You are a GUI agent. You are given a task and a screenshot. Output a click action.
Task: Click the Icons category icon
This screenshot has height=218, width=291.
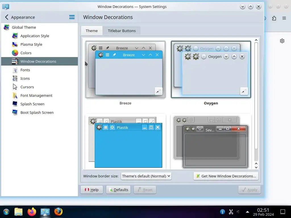(15, 78)
